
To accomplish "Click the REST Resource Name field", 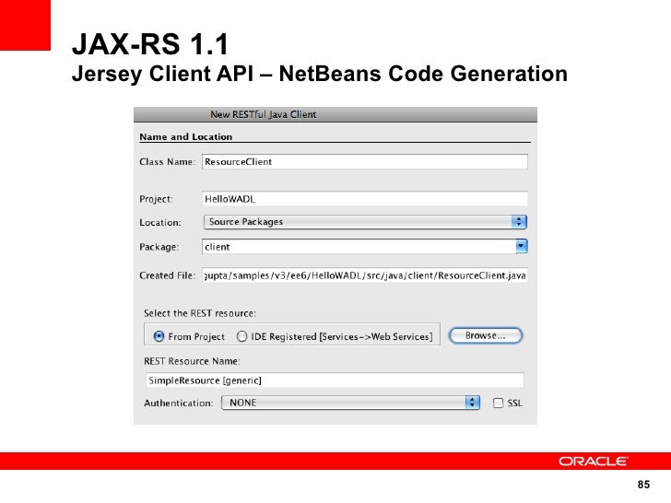I will [335, 380].
